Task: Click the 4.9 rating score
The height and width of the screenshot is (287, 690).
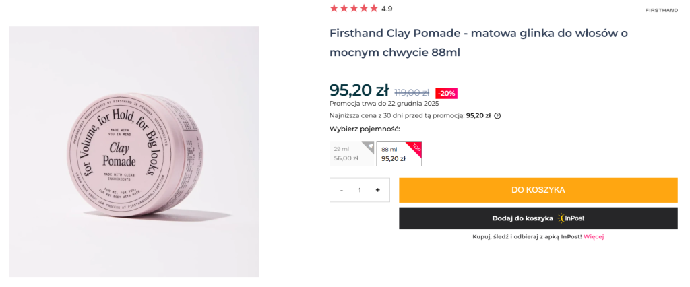Action: (387, 9)
